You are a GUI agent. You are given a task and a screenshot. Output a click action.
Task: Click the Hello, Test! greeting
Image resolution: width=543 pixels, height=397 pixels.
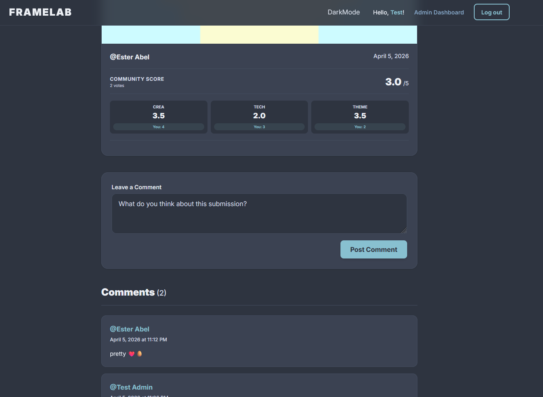(388, 12)
